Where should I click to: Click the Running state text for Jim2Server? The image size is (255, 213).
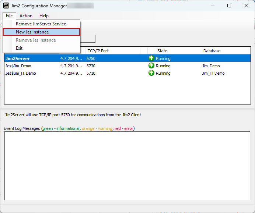pos(163,58)
